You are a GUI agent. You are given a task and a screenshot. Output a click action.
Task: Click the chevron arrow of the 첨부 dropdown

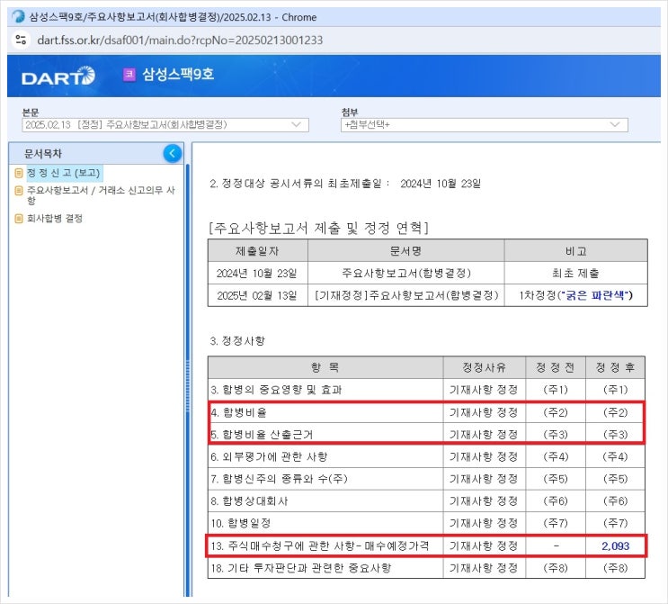click(x=615, y=125)
